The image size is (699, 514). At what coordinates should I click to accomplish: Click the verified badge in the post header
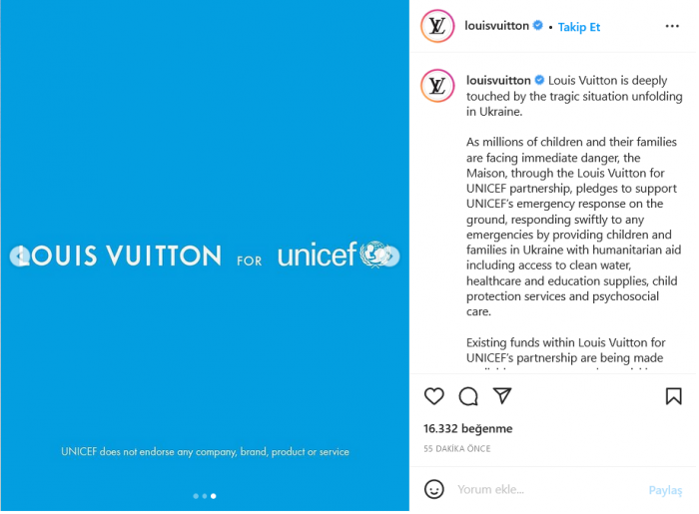(x=539, y=26)
